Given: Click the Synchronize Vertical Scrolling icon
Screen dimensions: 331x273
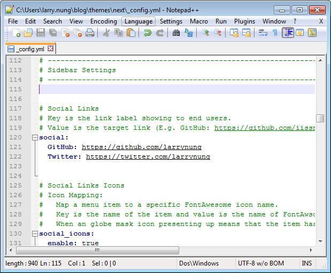Looking at the screenshot, I should 234,33.
